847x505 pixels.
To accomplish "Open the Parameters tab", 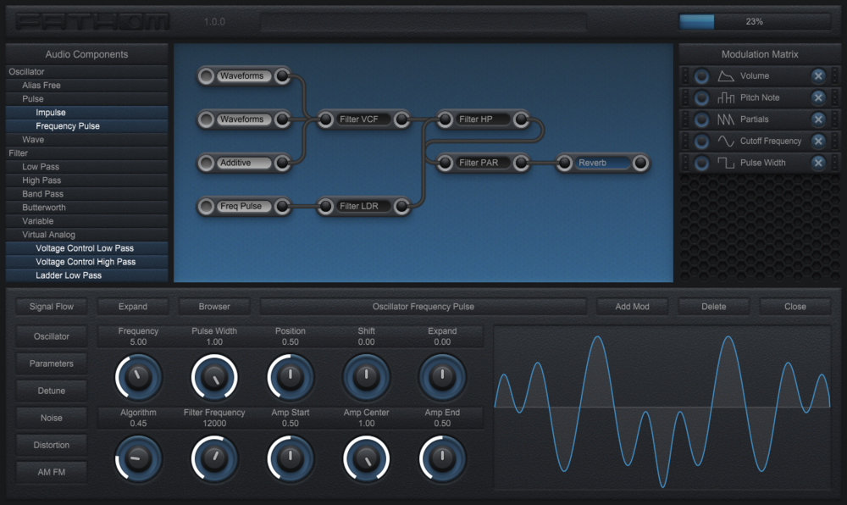I will pos(52,363).
